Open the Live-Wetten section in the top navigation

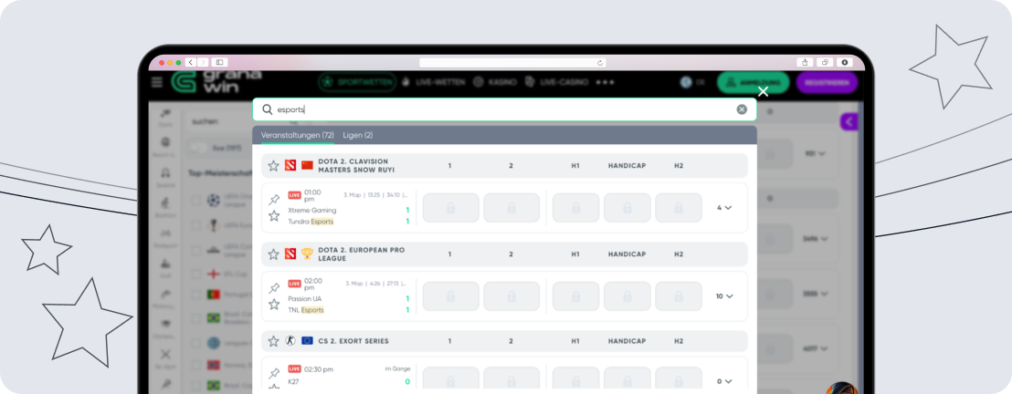[433, 83]
